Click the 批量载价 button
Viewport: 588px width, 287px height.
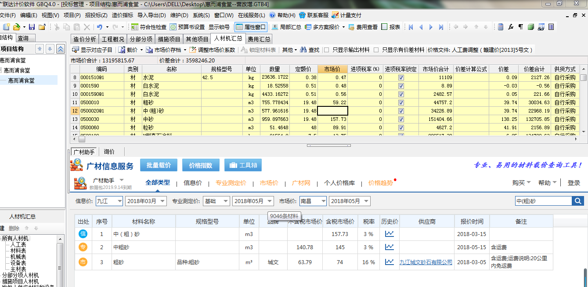[159, 165]
